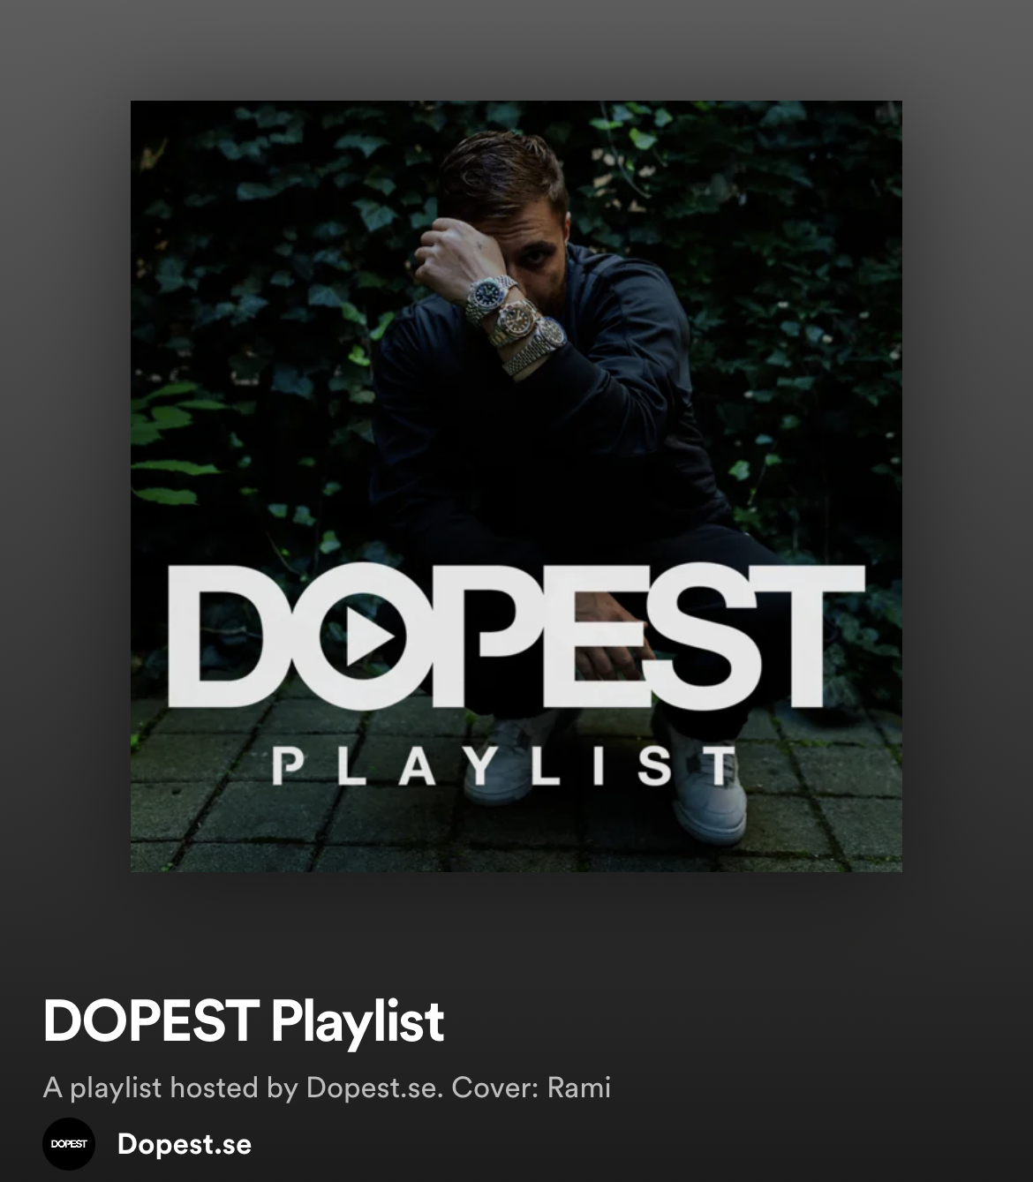
Task: Click the white sneaker in cover photo
Action: pyautogui.click(x=707, y=788)
